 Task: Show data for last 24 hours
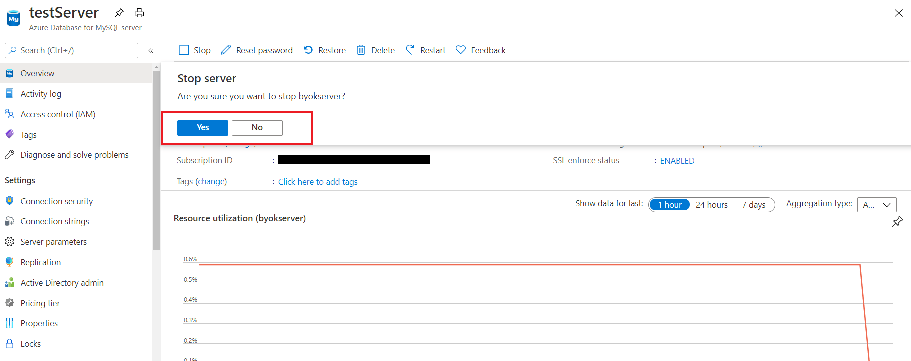point(712,205)
